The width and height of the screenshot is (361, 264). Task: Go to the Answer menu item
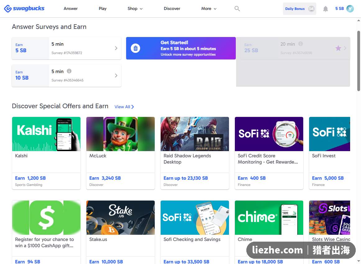pyautogui.click(x=71, y=8)
